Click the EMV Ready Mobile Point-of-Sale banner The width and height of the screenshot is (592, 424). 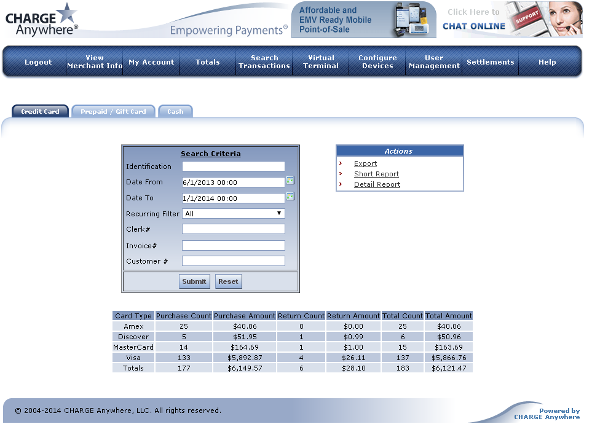[363, 20]
